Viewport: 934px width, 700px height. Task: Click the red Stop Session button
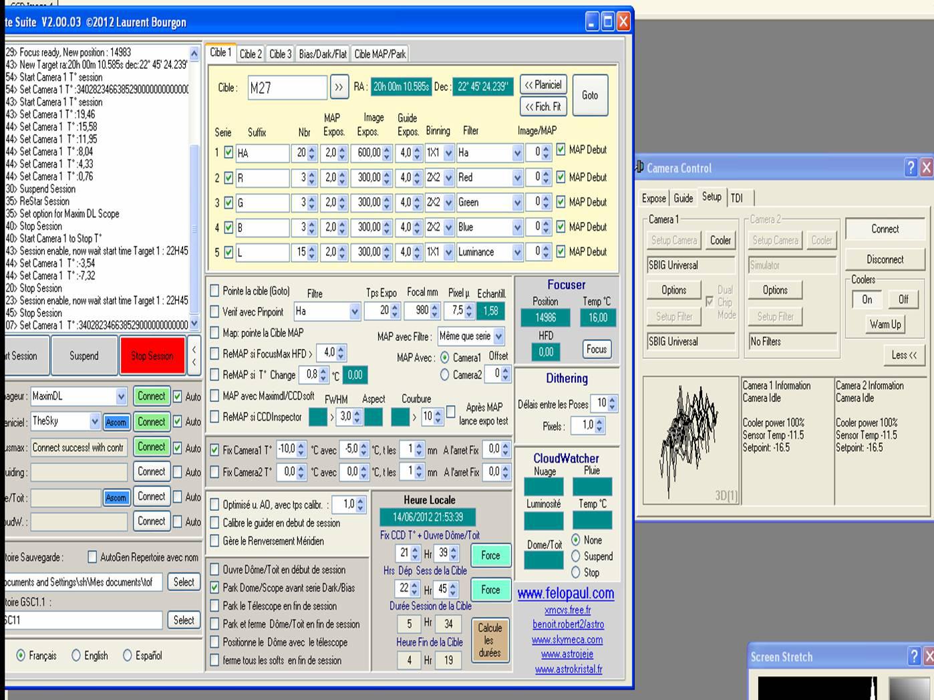click(x=152, y=356)
